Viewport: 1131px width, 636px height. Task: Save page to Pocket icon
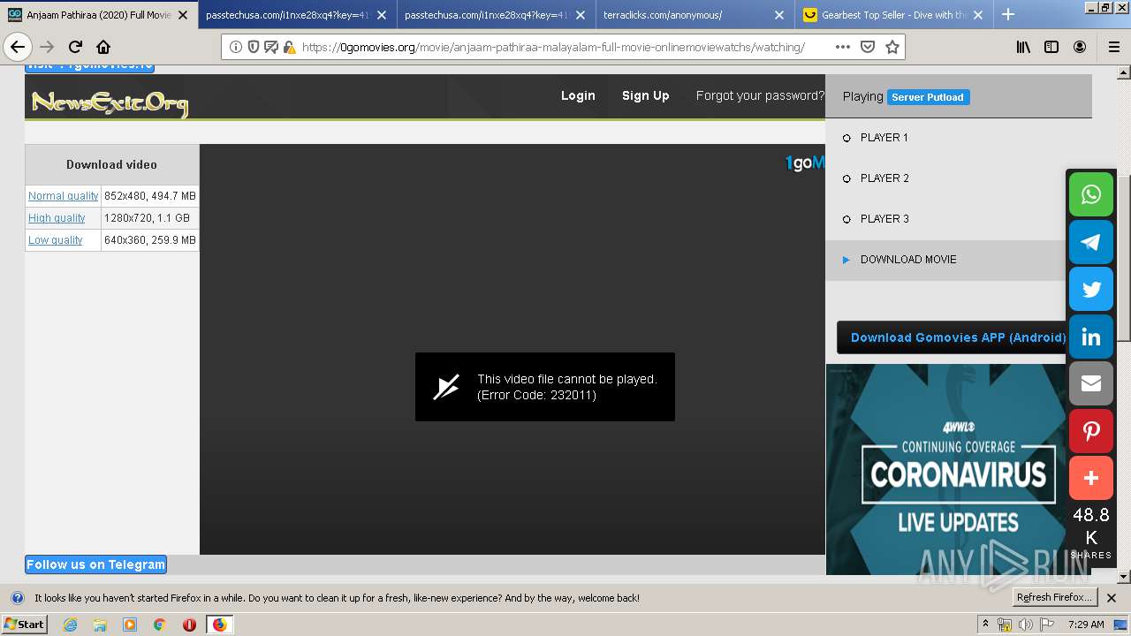click(868, 47)
